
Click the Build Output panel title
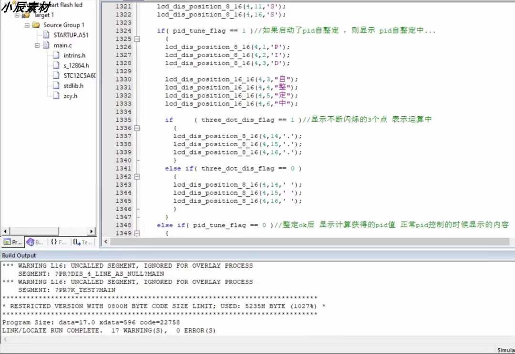point(19,255)
